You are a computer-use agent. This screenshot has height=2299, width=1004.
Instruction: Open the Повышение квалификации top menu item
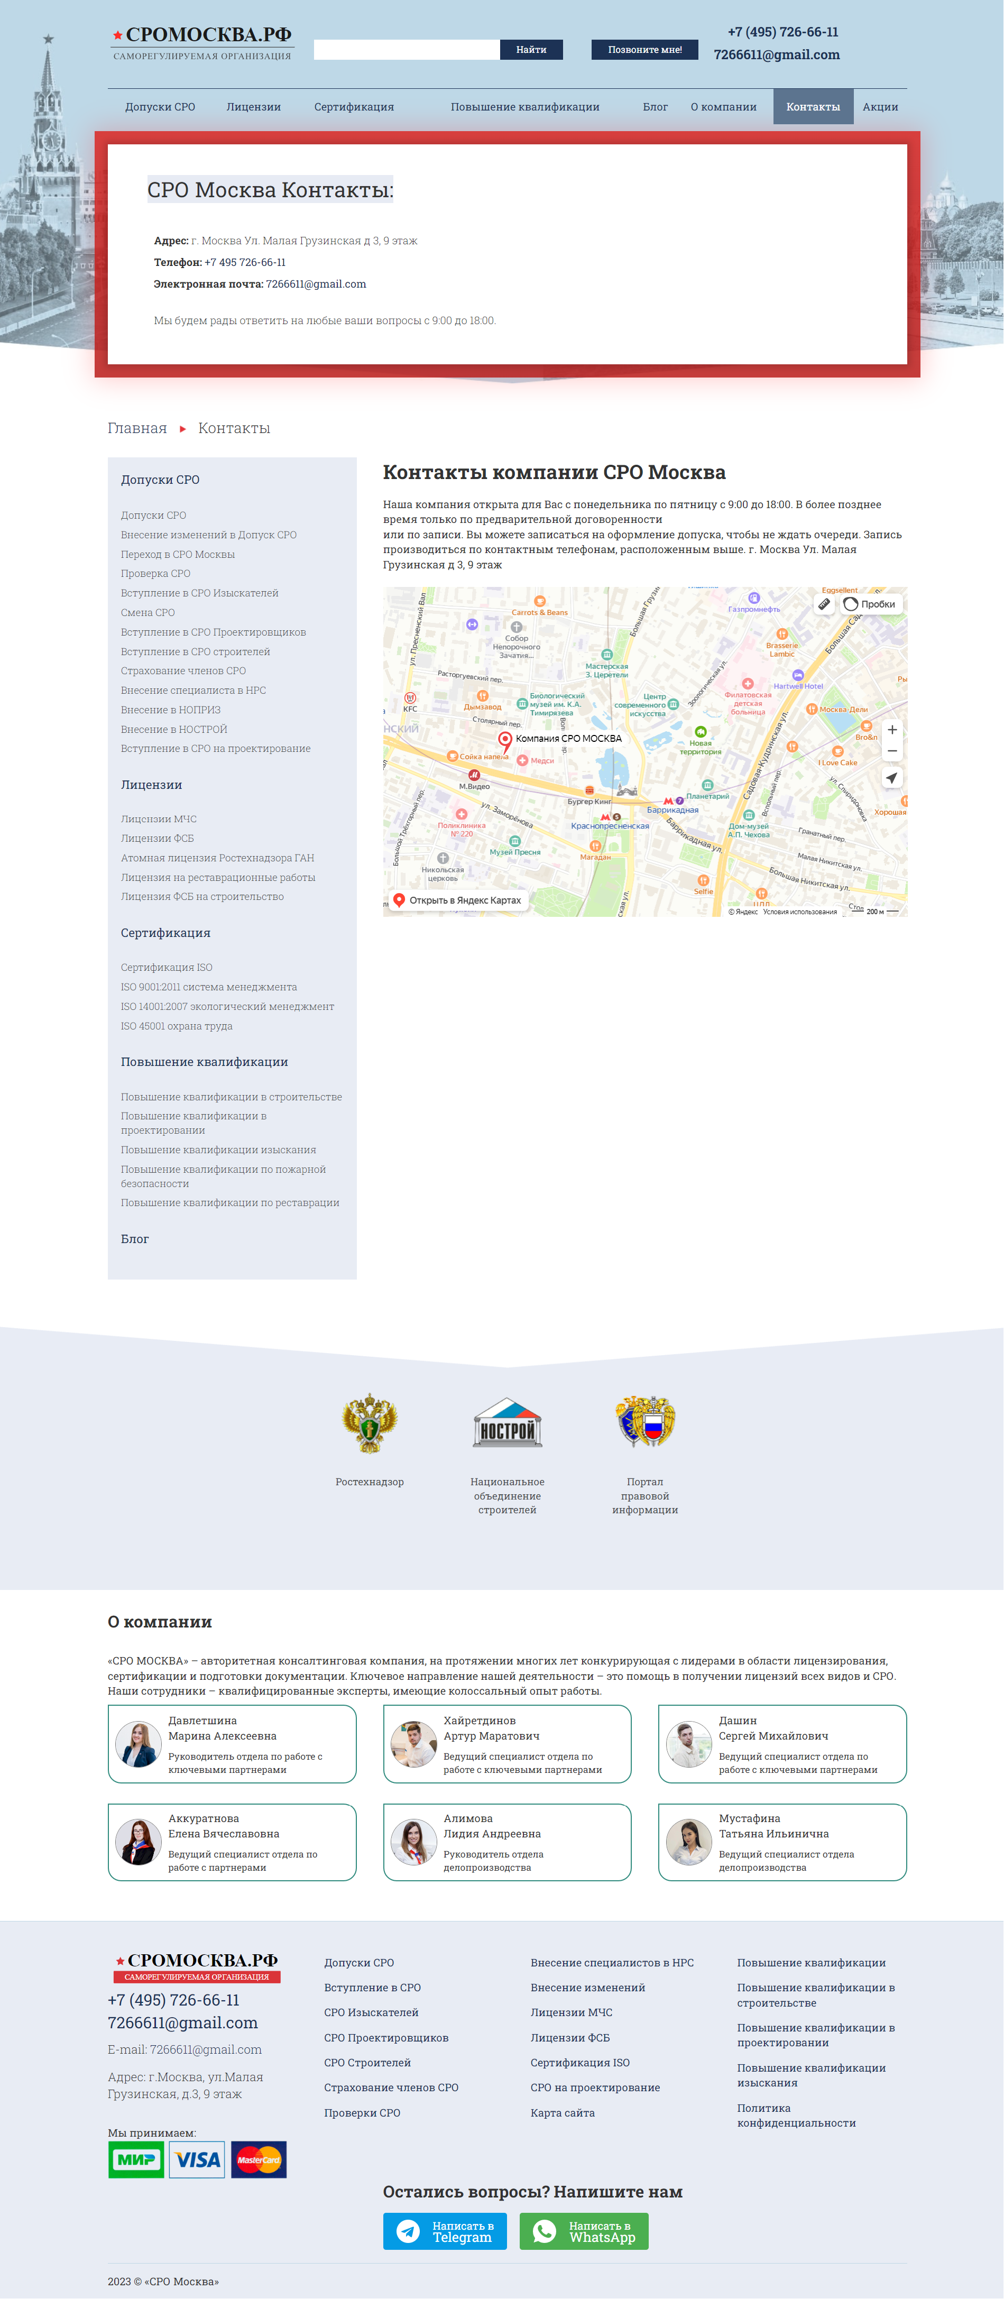(525, 107)
